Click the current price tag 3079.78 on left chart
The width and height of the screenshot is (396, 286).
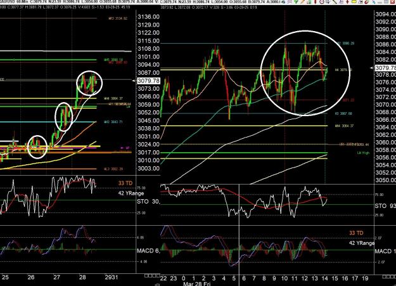[x=148, y=81]
